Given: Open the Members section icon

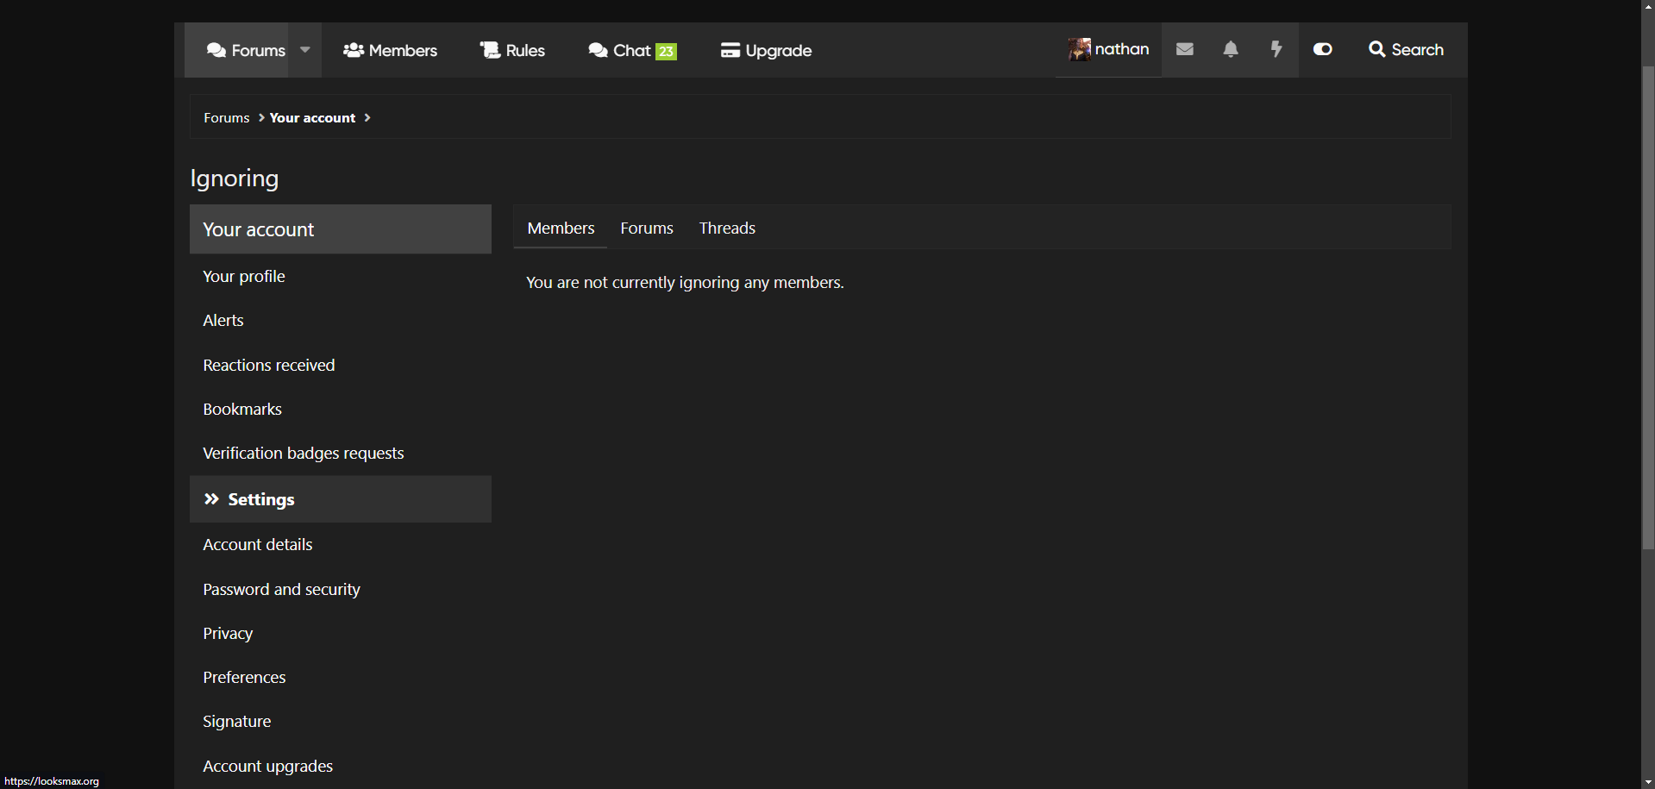Looking at the screenshot, I should click(x=353, y=50).
